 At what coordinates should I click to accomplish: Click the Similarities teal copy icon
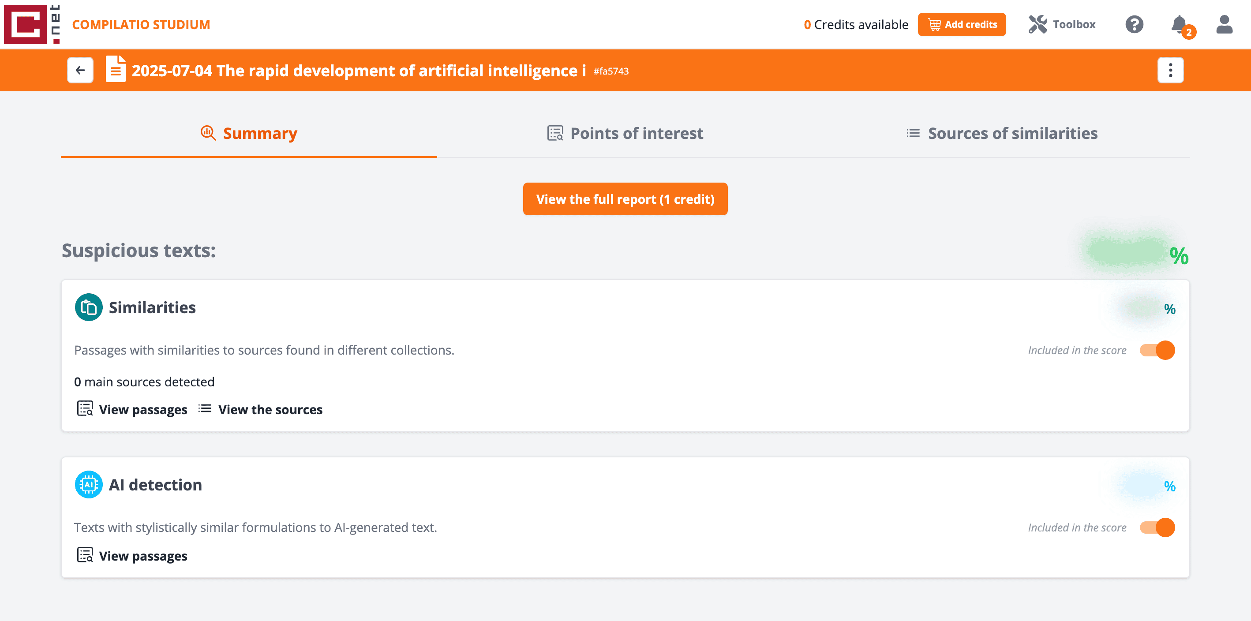[x=88, y=307]
